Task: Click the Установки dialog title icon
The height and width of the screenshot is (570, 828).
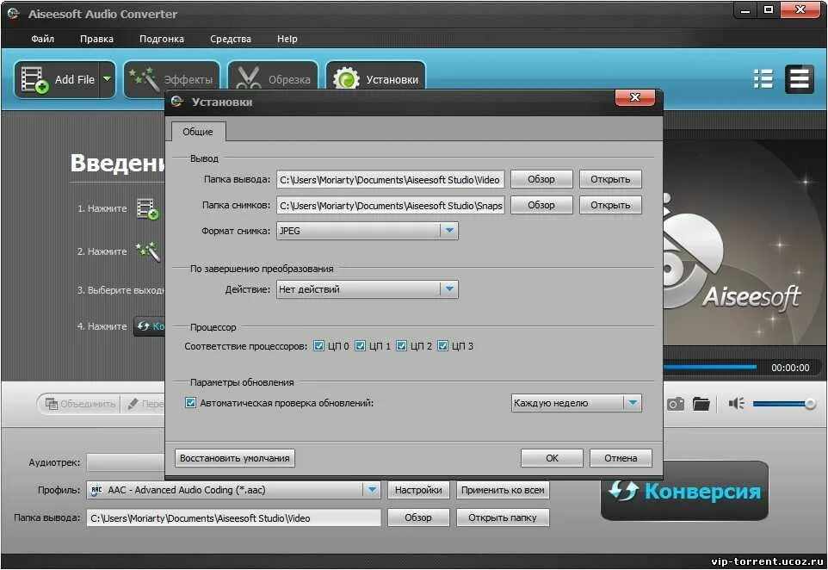Action: (177, 101)
